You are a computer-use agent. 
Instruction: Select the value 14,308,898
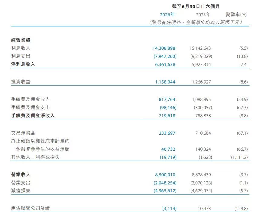(x=164, y=48)
